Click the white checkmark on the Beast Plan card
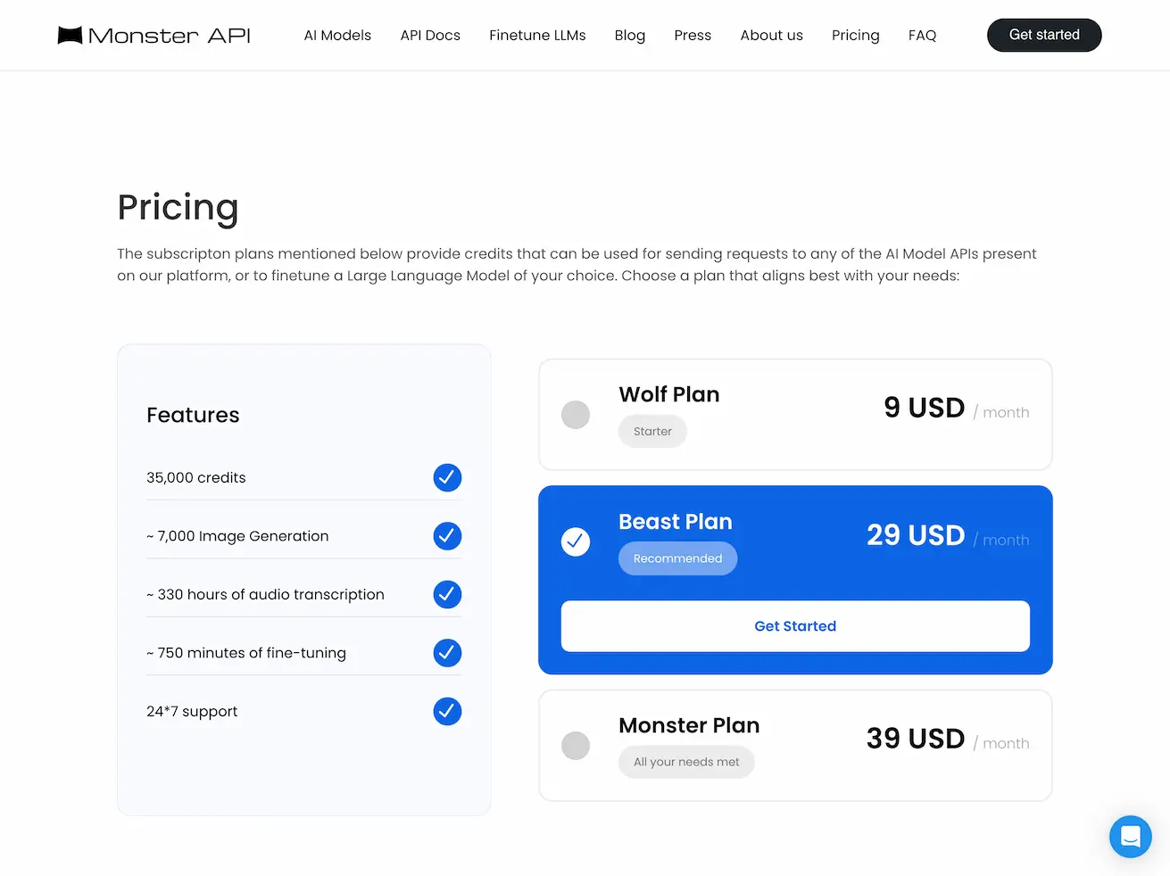This screenshot has width=1170, height=876. pyautogui.click(x=576, y=541)
